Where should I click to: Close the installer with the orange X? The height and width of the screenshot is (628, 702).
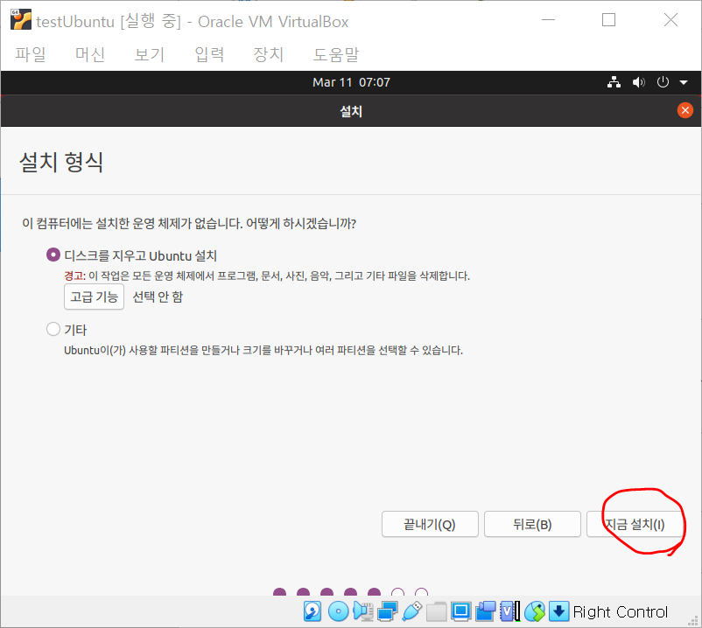point(685,110)
